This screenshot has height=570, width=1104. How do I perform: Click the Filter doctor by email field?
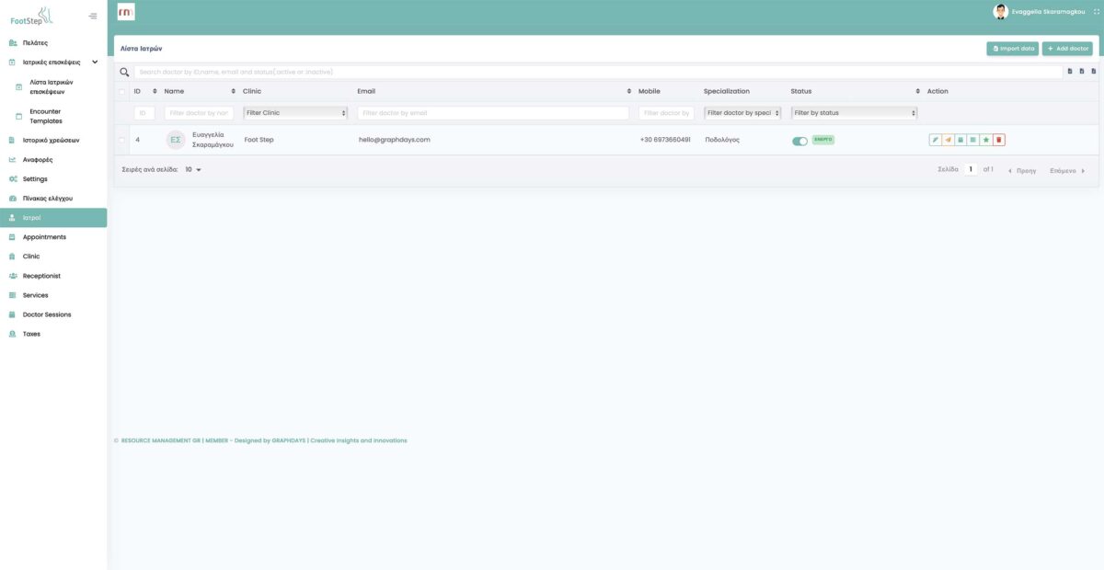pos(493,113)
